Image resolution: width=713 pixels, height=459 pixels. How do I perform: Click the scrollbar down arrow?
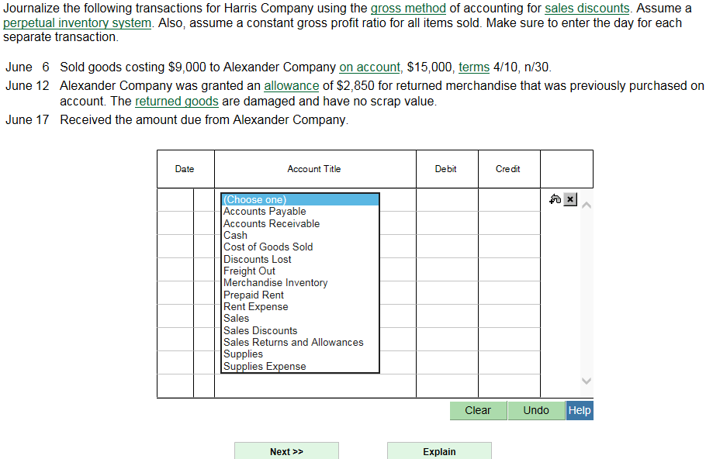(587, 381)
